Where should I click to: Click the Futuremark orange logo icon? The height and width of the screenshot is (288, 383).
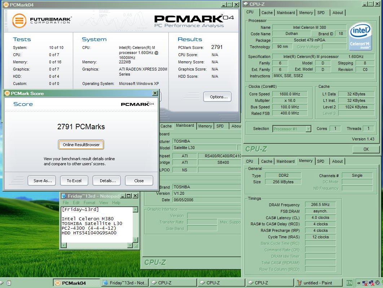(19, 21)
